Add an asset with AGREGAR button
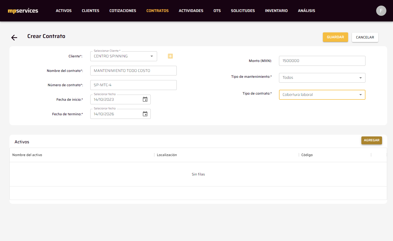The width and height of the screenshot is (393, 241). click(372, 140)
